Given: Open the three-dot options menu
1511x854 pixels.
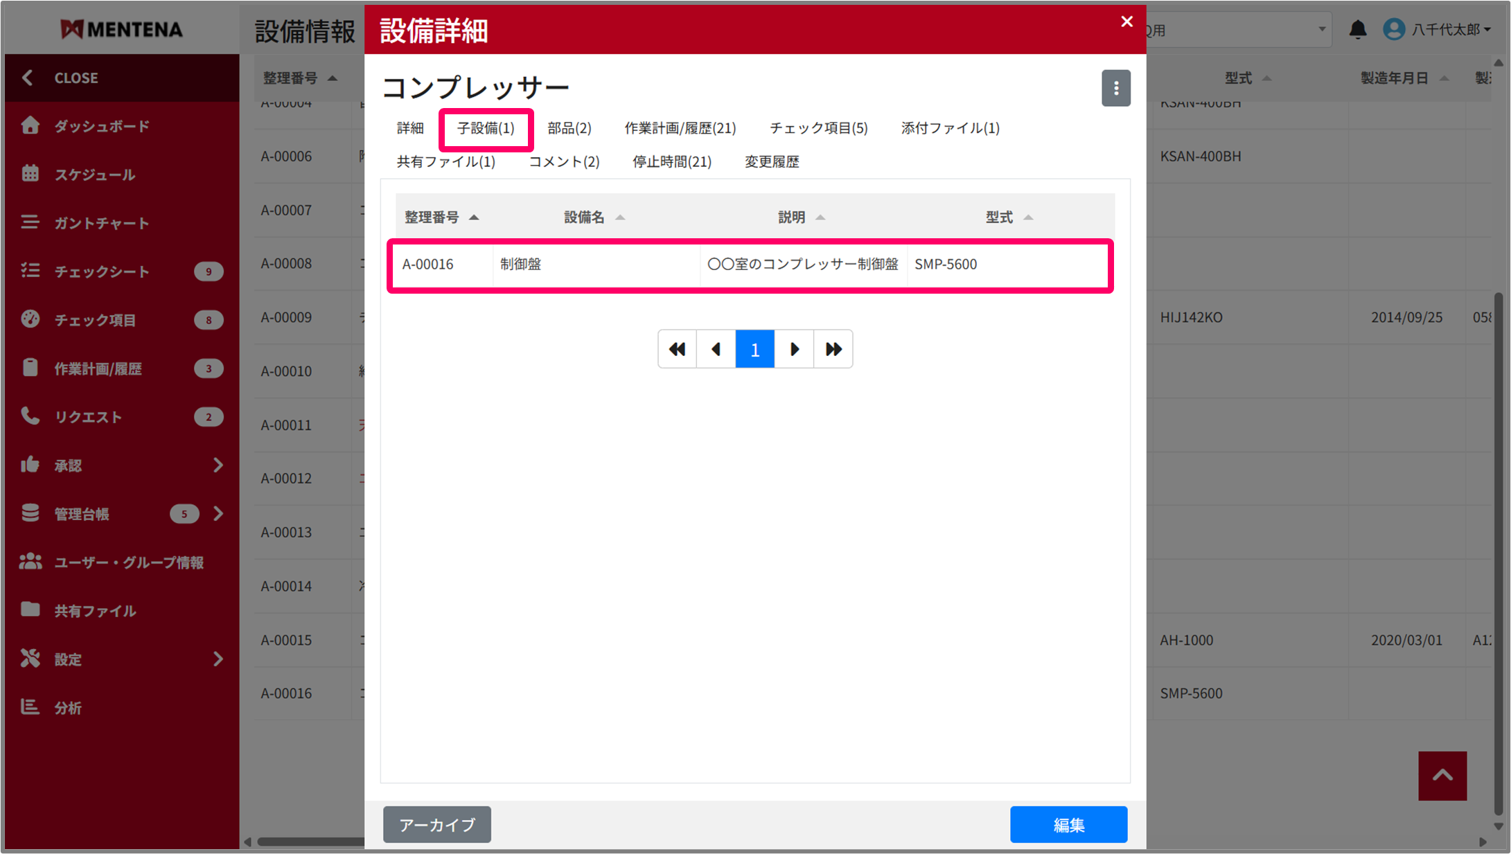Looking at the screenshot, I should (x=1115, y=88).
